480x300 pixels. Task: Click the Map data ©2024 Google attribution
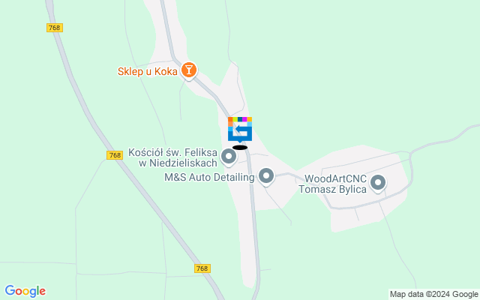pos(434,295)
